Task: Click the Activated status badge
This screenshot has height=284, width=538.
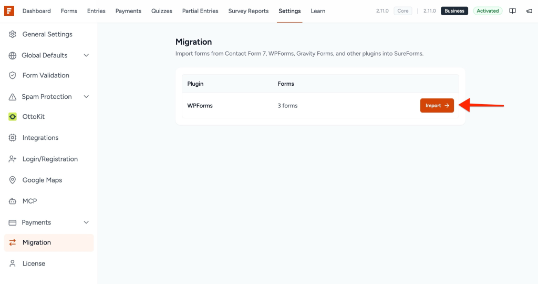Action: (x=488, y=11)
